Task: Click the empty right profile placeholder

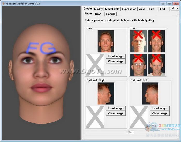Action: coord(95,117)
